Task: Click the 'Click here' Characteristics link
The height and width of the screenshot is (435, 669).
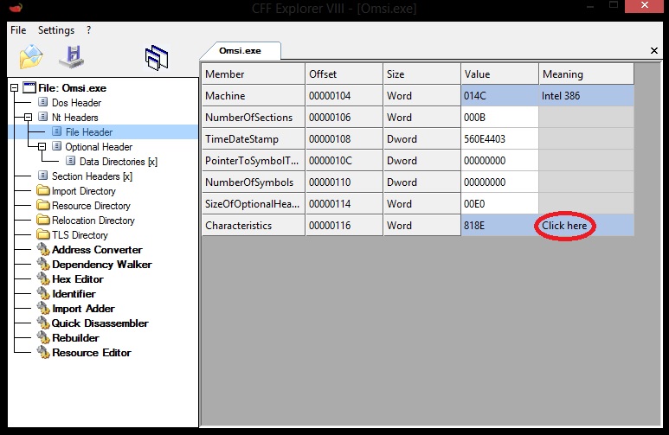Action: (564, 226)
